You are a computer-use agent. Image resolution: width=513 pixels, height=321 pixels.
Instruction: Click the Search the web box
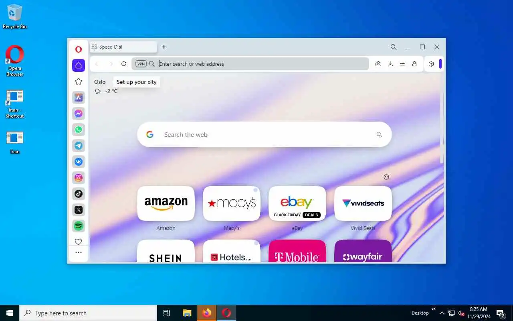tap(265, 134)
